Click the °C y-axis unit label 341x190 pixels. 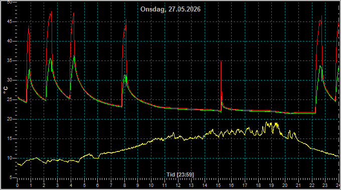6,90
